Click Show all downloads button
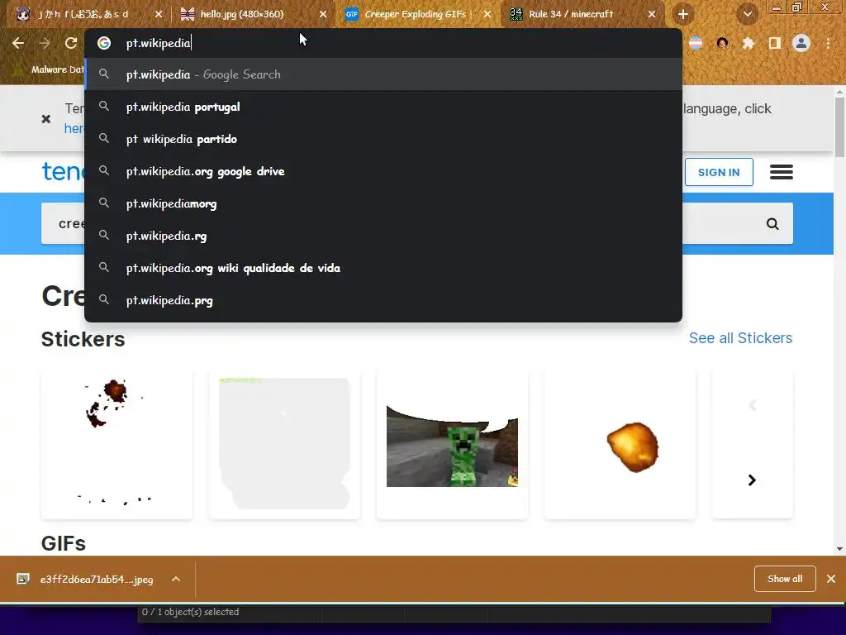The image size is (846, 635). [x=785, y=579]
